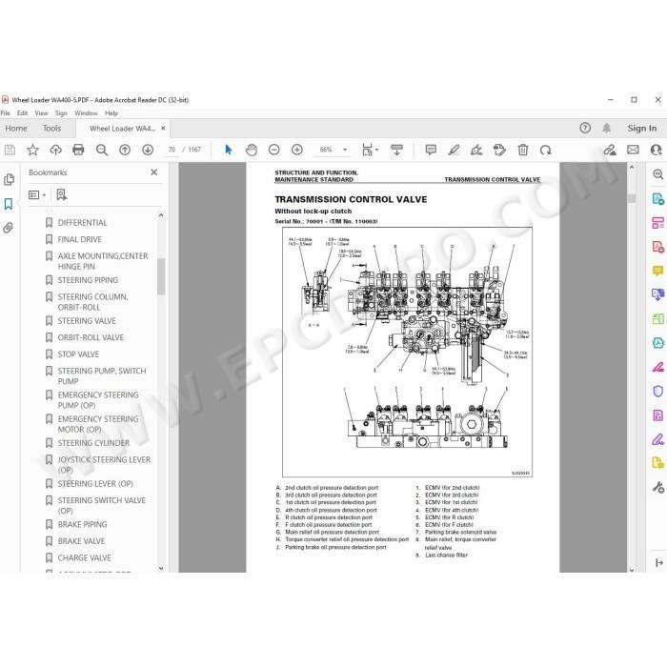Screen dimensions: 667x667
Task: Open the ORBIT-ROLL VALVE bookmark
Action: coord(91,337)
